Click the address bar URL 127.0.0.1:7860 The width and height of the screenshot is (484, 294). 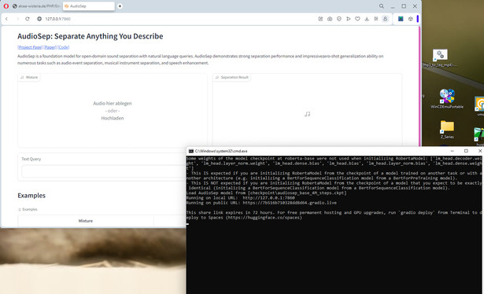pyautogui.click(x=57, y=19)
